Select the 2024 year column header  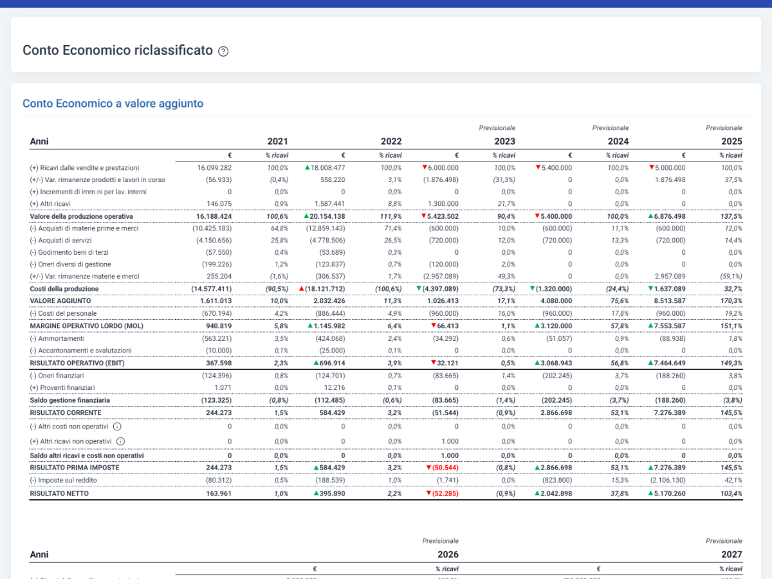[x=618, y=142]
